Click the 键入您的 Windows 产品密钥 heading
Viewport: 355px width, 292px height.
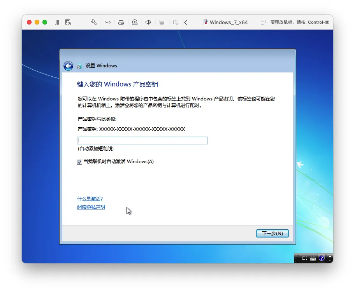(x=118, y=84)
